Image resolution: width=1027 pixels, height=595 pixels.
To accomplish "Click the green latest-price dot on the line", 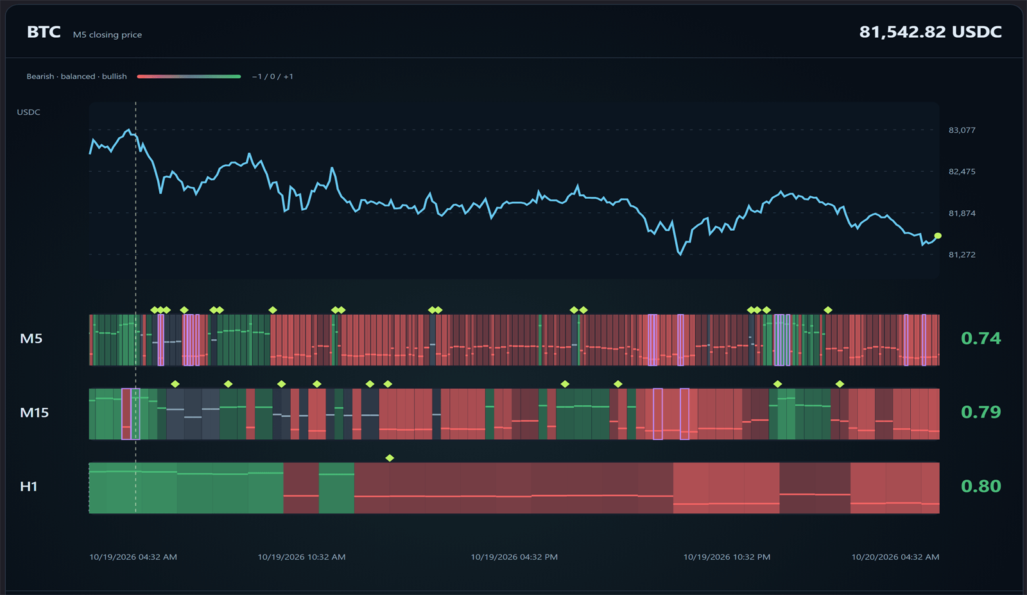I will click(938, 236).
